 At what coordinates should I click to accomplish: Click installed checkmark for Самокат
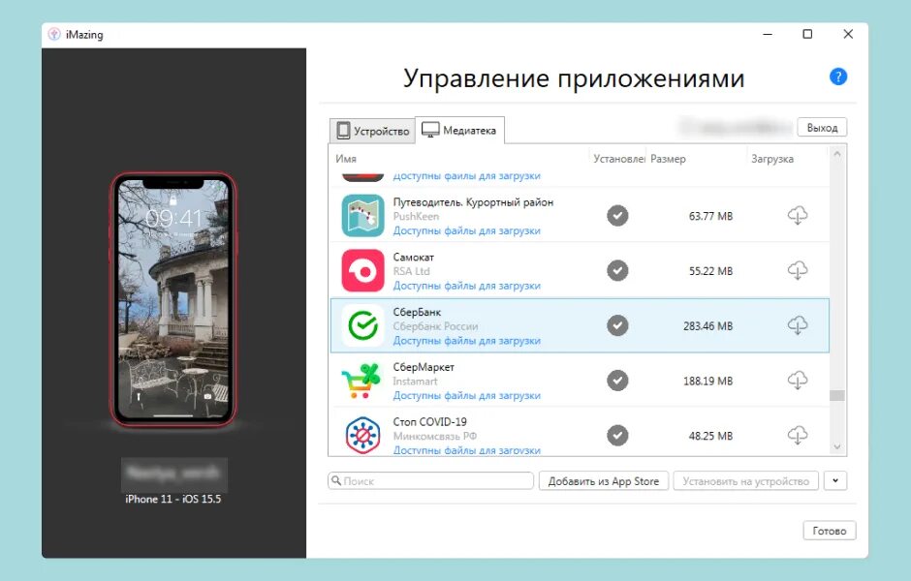(617, 270)
